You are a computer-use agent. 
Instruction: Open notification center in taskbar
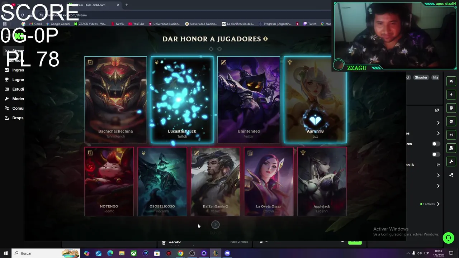click(451, 253)
